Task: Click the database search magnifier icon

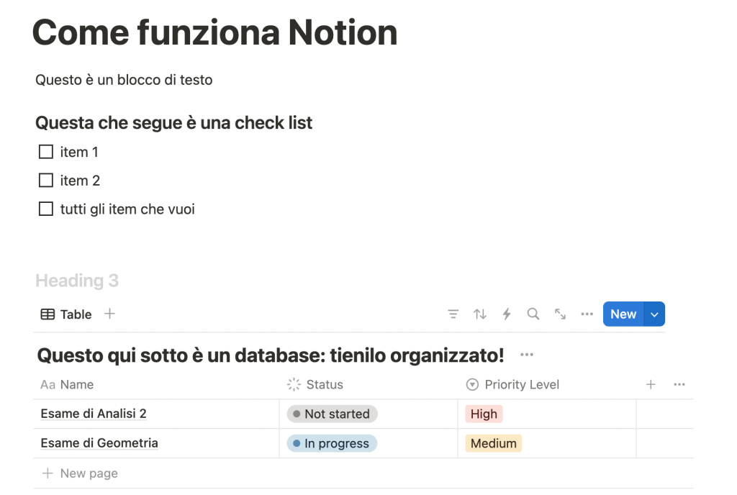Action: tap(533, 314)
